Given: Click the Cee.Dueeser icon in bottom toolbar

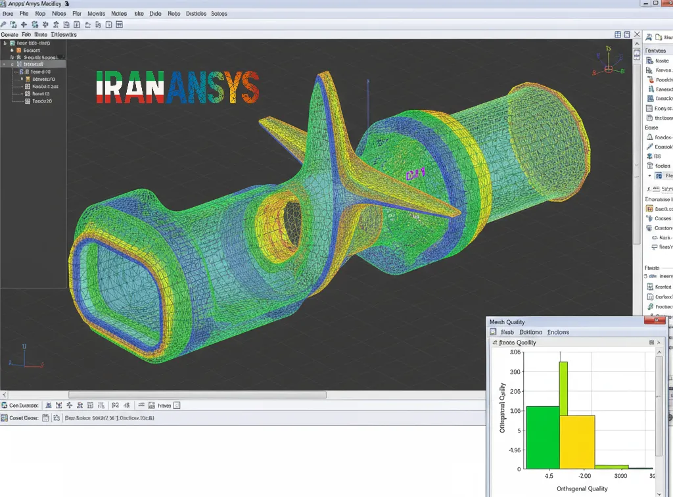Looking at the screenshot, I should [5, 405].
